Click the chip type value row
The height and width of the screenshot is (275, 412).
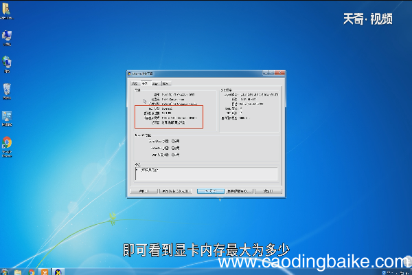click(179, 104)
